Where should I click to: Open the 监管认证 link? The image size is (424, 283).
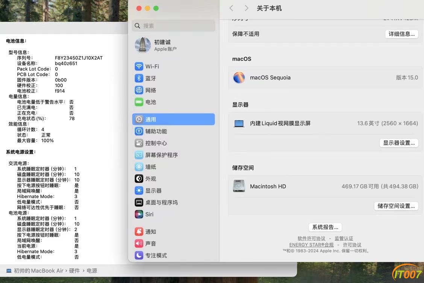(344, 238)
